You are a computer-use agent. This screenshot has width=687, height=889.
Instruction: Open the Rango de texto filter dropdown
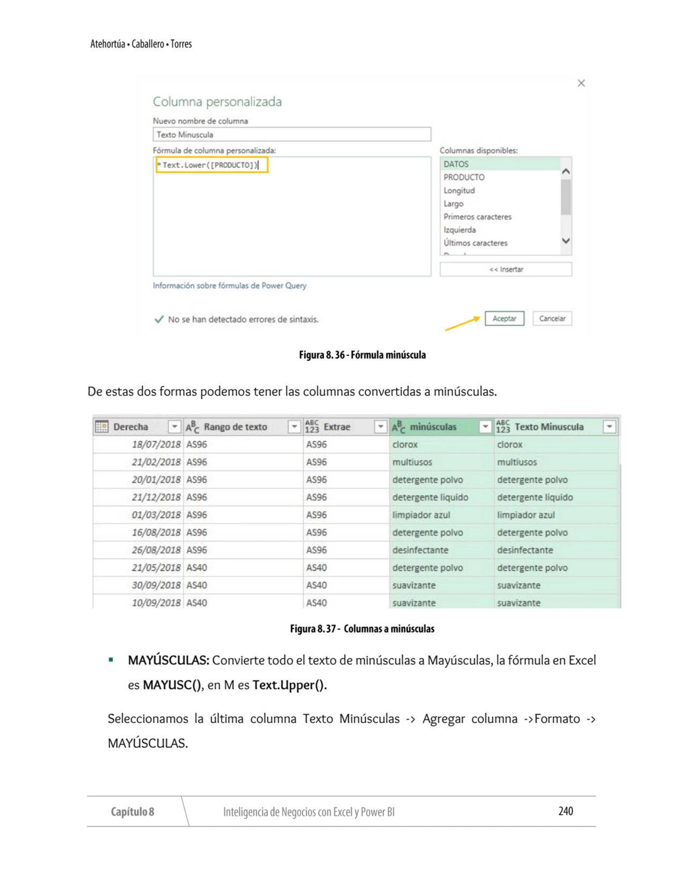pyautogui.click(x=294, y=427)
